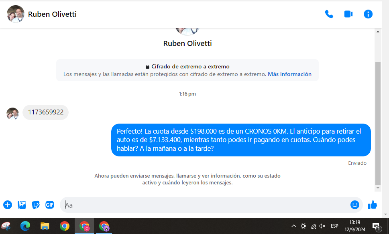Click the large Ruben Olivetti name in the chat

(x=187, y=43)
